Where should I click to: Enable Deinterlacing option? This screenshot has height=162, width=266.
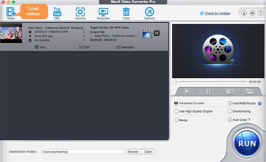coord(230,111)
